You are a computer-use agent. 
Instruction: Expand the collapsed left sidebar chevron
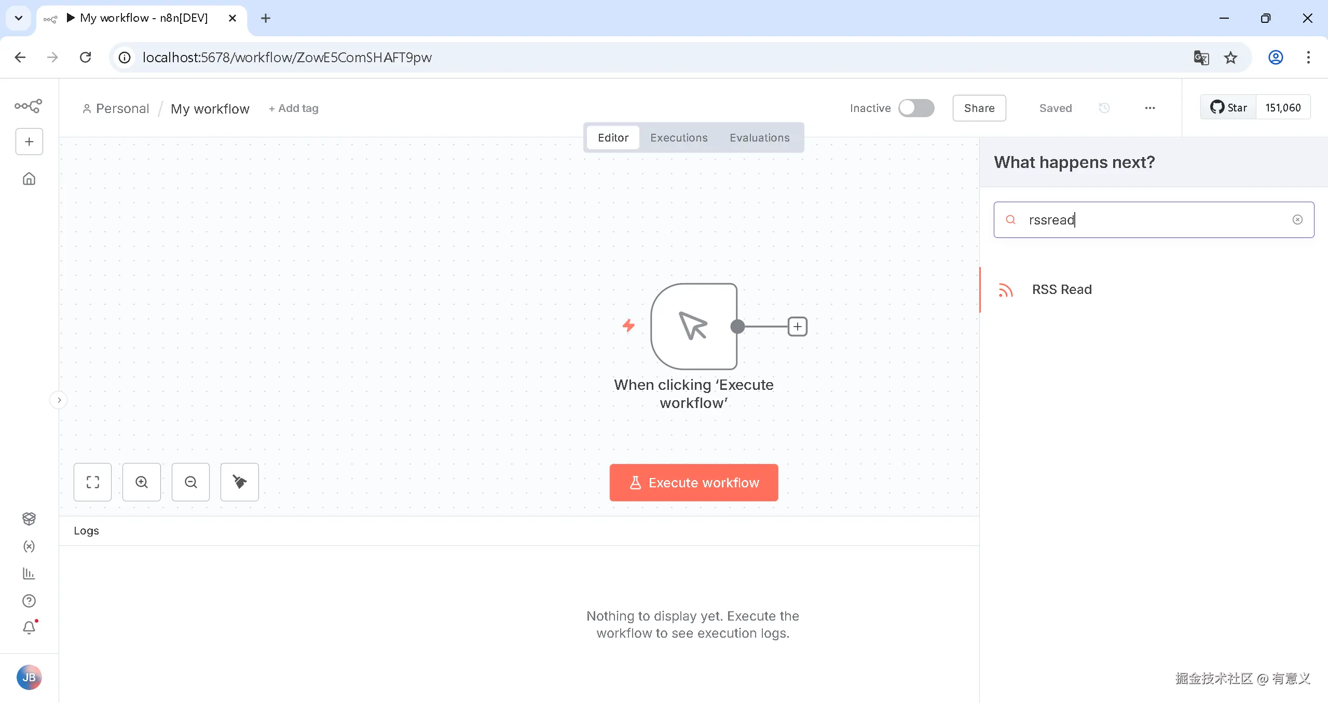[59, 400]
